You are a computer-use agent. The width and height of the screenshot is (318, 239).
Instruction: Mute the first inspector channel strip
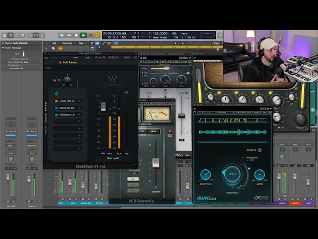click(x=8, y=201)
